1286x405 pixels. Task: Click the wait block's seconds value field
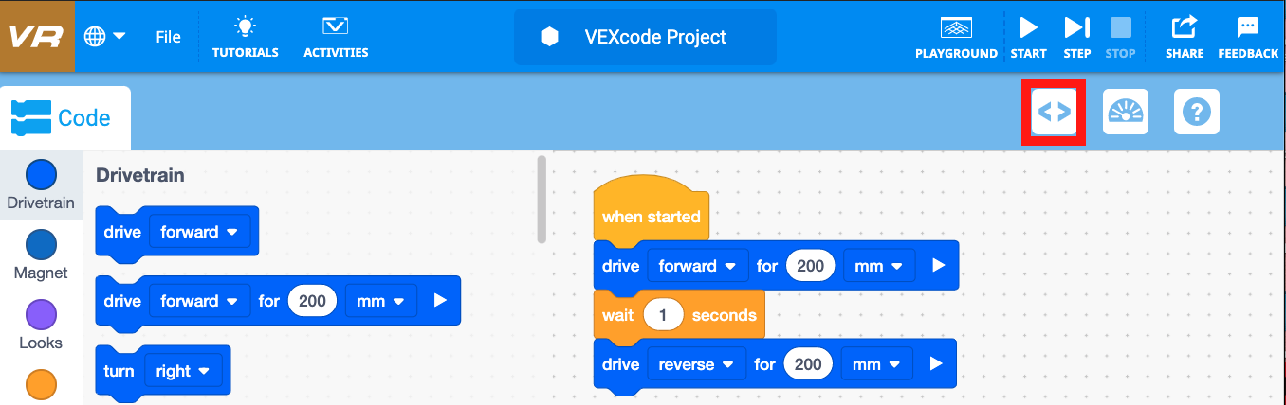point(663,315)
